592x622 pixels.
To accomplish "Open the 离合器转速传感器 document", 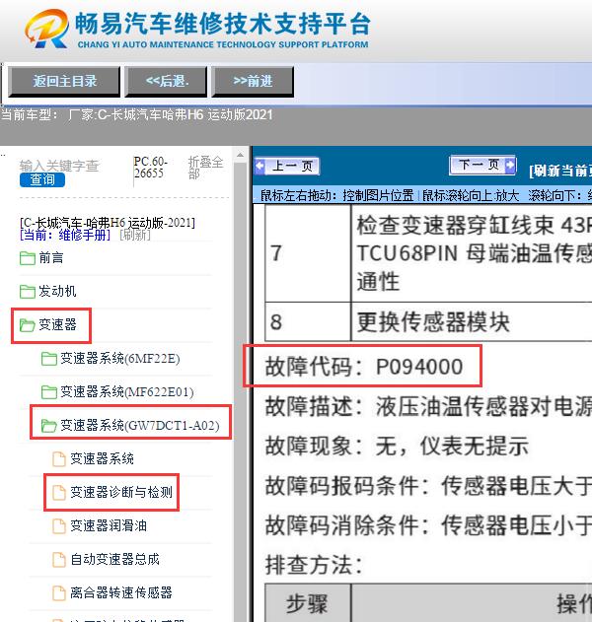I will point(121,593).
